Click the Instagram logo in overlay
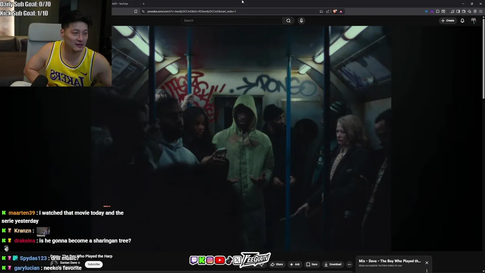485x273 pixels. tap(210, 260)
